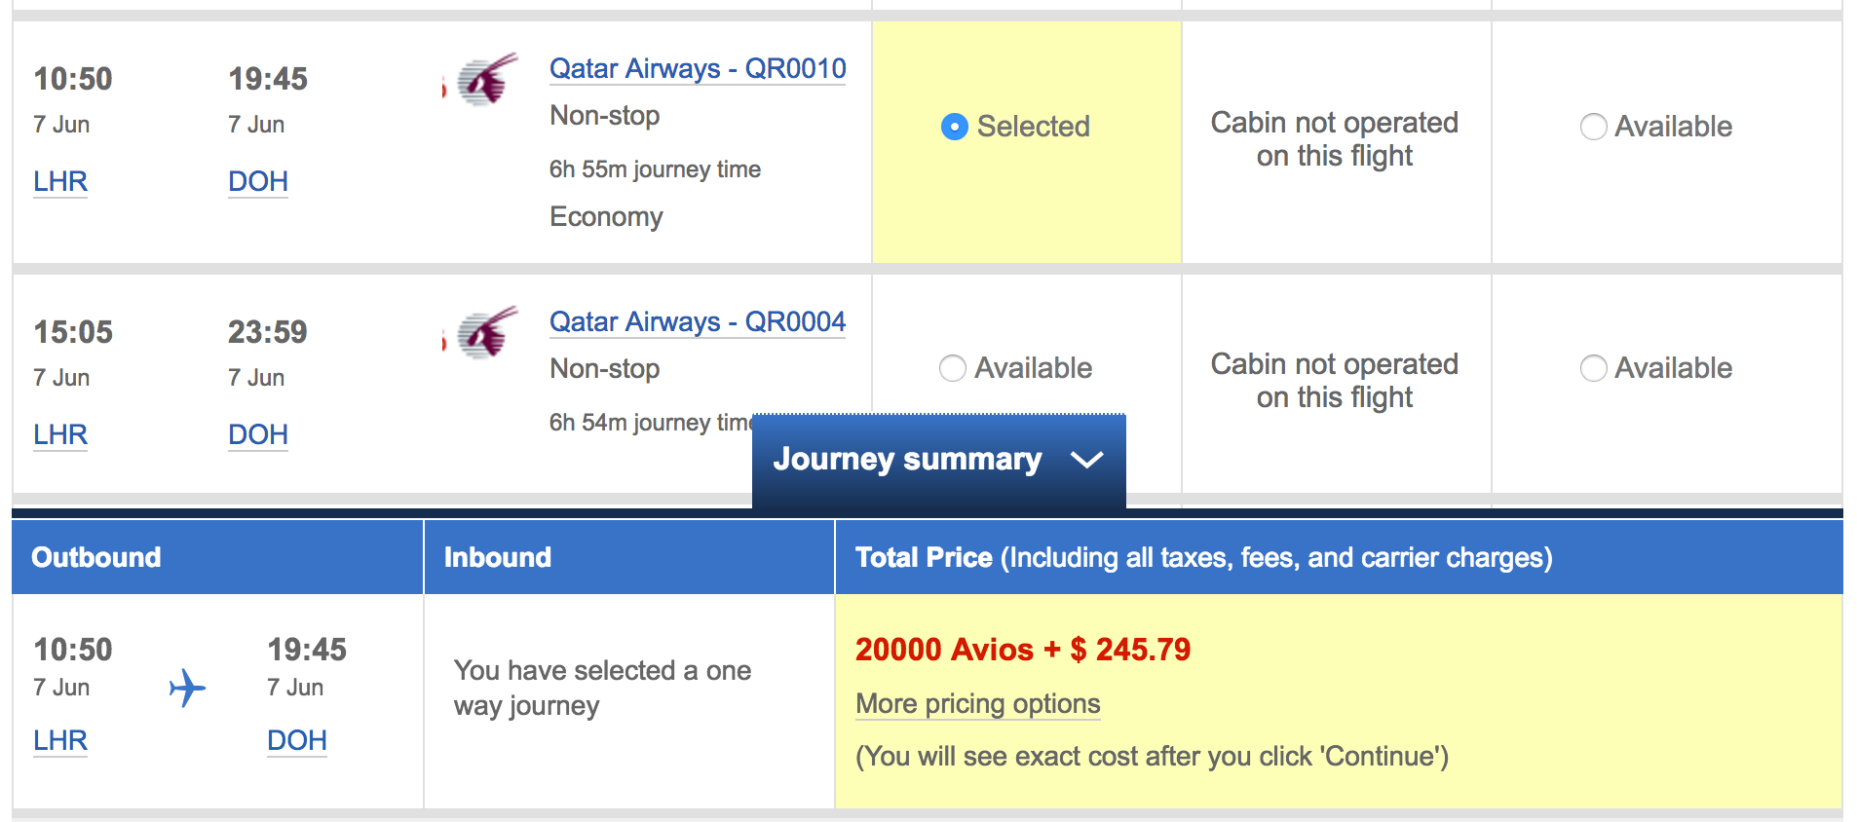Toggle the Journey summary tab

click(x=907, y=460)
